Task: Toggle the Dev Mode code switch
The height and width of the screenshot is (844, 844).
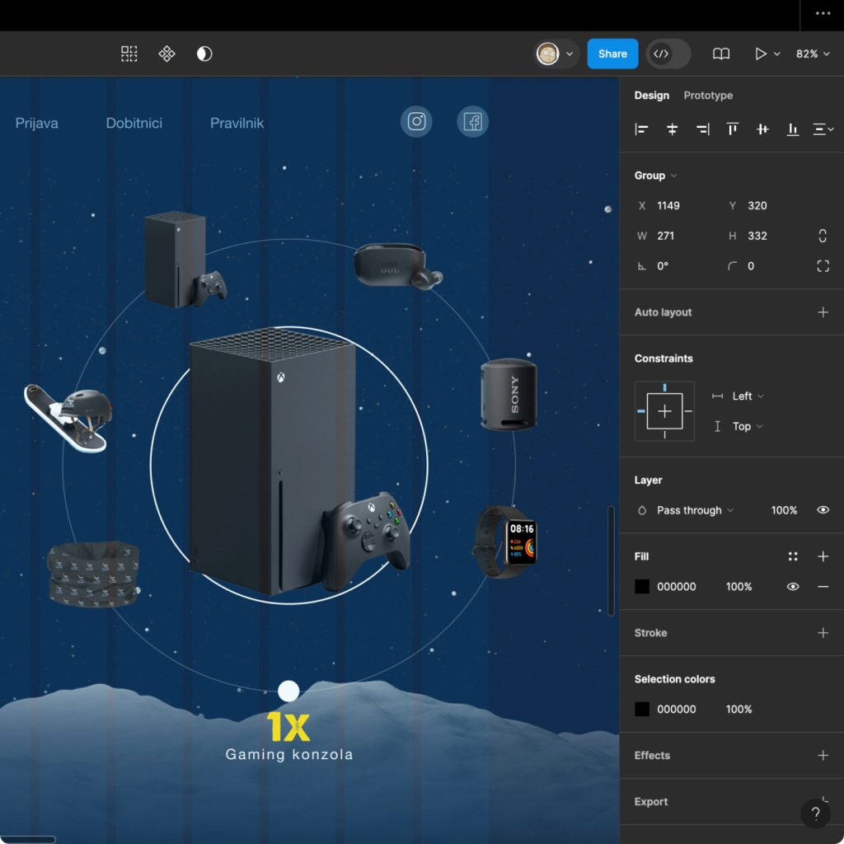Action: [668, 54]
